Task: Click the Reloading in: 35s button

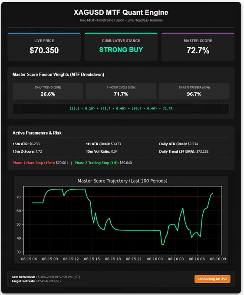Action: click(x=212, y=279)
